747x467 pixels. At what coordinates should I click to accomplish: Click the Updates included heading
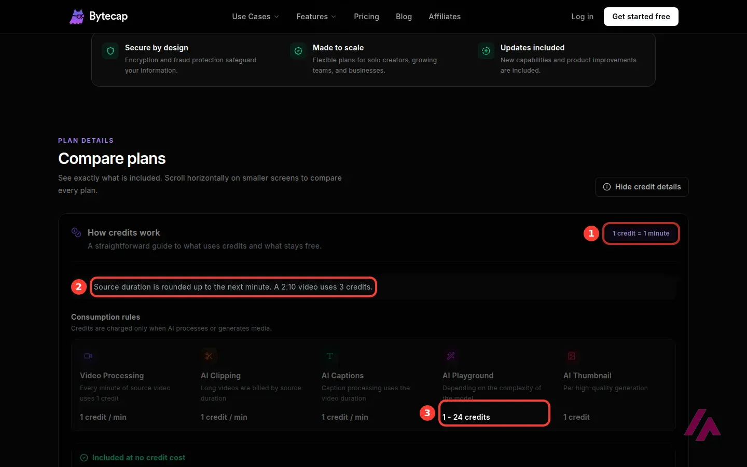532,48
